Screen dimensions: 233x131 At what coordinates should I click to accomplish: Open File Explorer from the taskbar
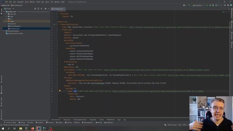[x=21, y=128]
